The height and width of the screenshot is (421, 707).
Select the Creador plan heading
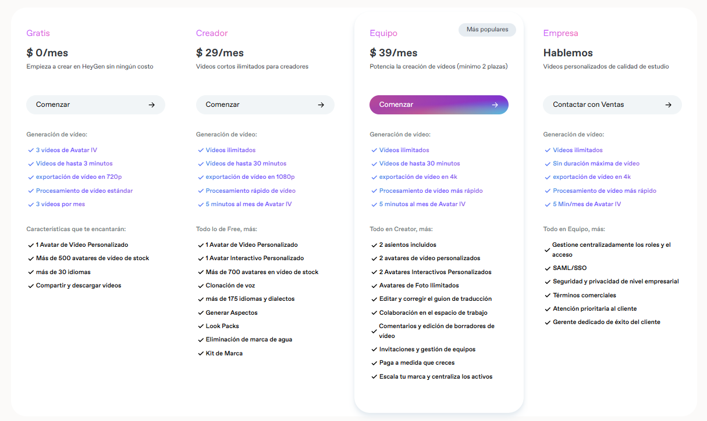pyautogui.click(x=212, y=33)
